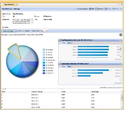Click the Export button
125x115 pixels.
tap(26, 31)
